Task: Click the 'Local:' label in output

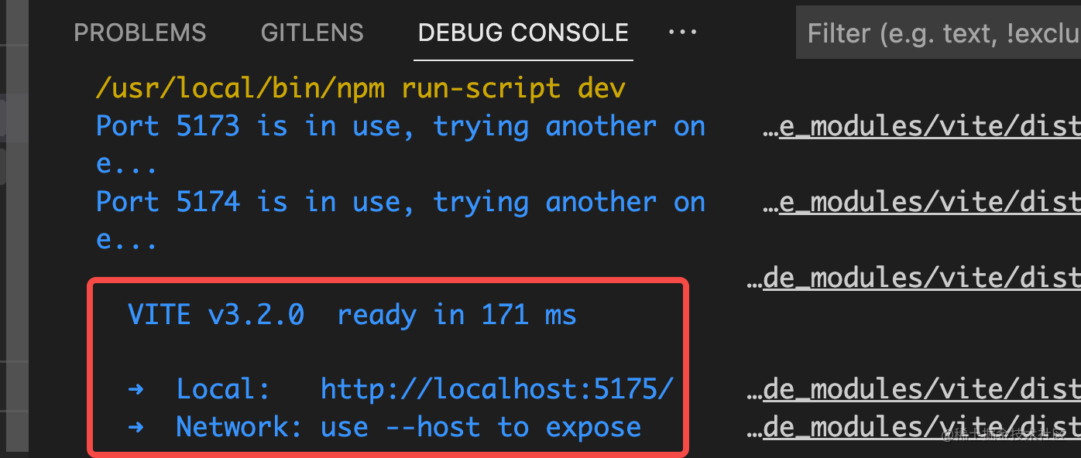Action: coord(223,388)
